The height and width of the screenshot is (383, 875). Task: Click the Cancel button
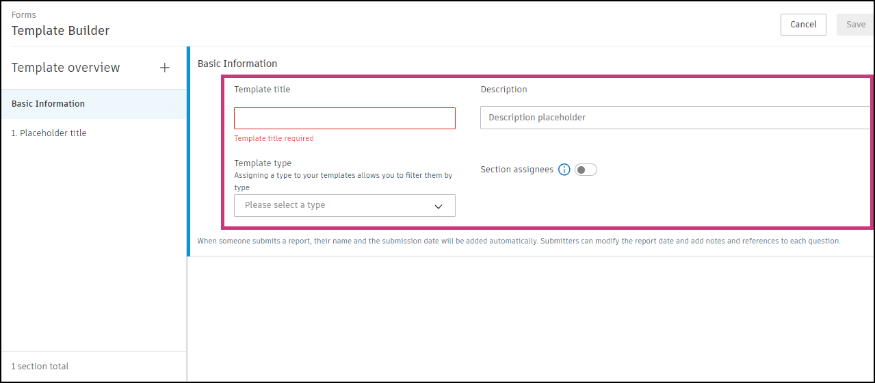[x=803, y=25]
